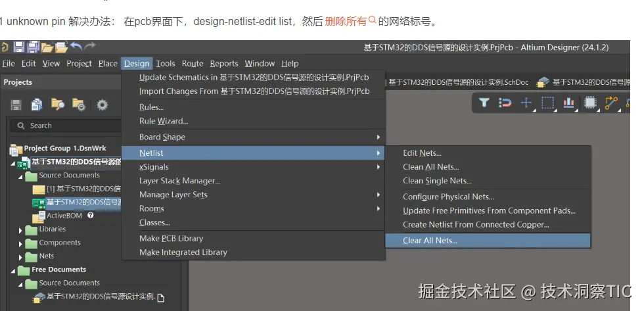
Task: Choose Update Free Primitives From Component Pads...
Action: coord(488,210)
